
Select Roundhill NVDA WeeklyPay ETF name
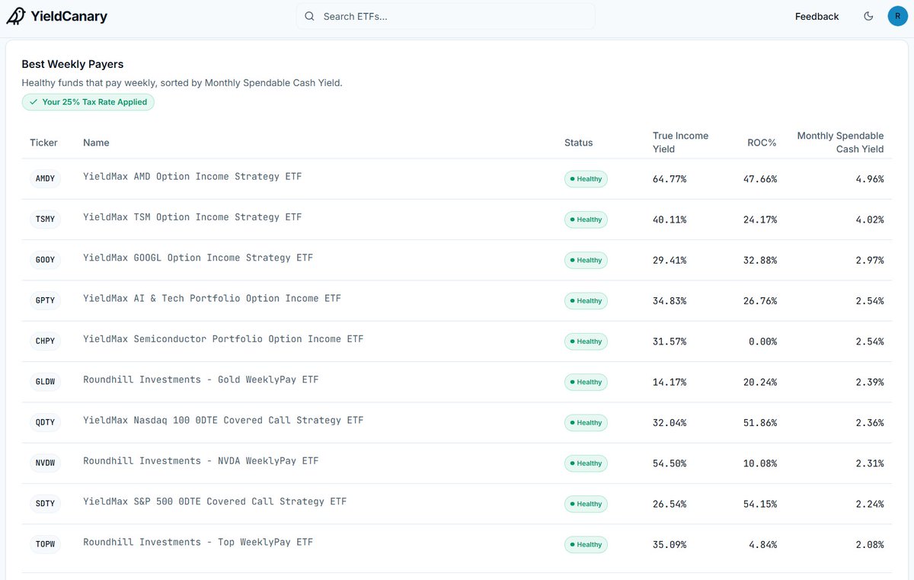201,460
